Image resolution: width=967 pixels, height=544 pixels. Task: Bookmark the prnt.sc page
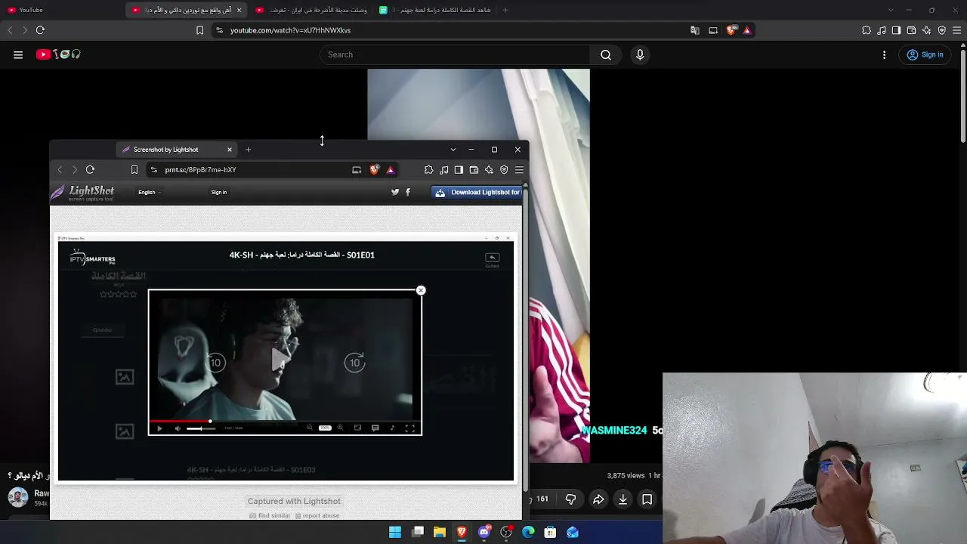(x=134, y=170)
